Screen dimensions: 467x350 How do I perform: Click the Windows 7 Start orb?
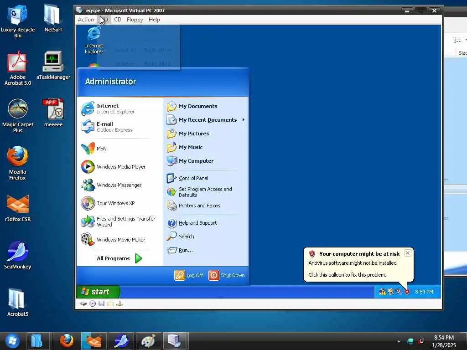pos(12,341)
